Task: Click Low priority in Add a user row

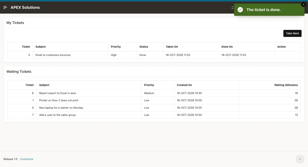Action: (x=146, y=115)
